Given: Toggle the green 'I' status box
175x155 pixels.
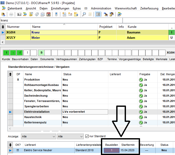Looking at the screenshot, I should (6, 53).
